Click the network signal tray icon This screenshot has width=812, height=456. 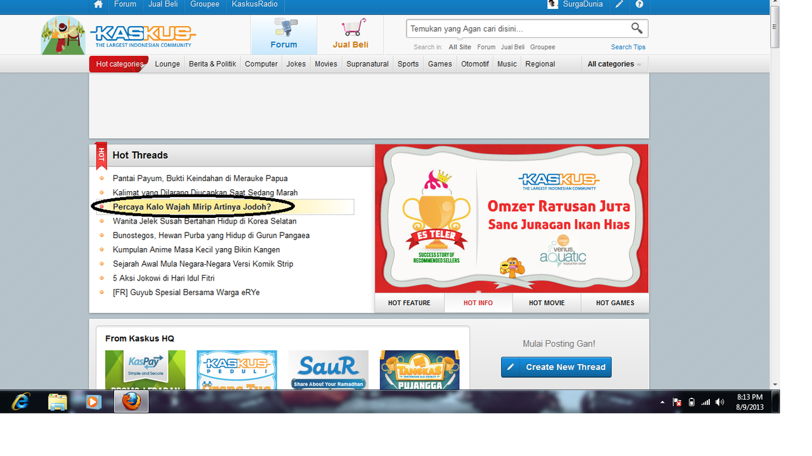tap(705, 402)
